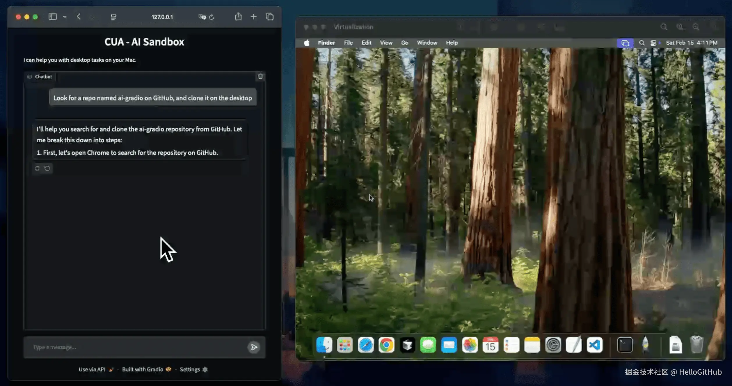Show the Safari tab overview

[269, 17]
